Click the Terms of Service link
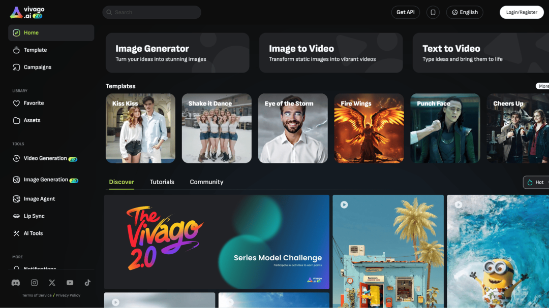 37,295
